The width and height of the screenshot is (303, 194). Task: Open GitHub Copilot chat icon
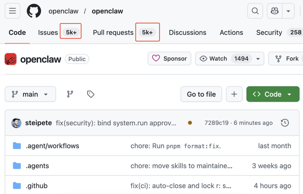[274, 11]
